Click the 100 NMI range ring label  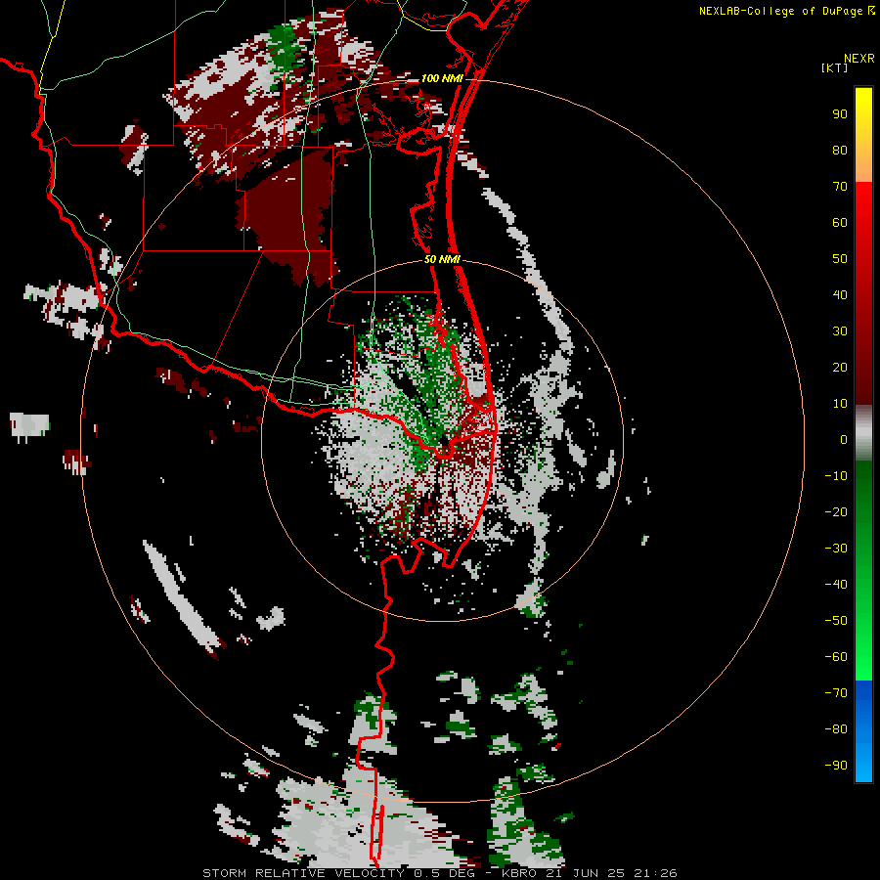pyautogui.click(x=442, y=78)
